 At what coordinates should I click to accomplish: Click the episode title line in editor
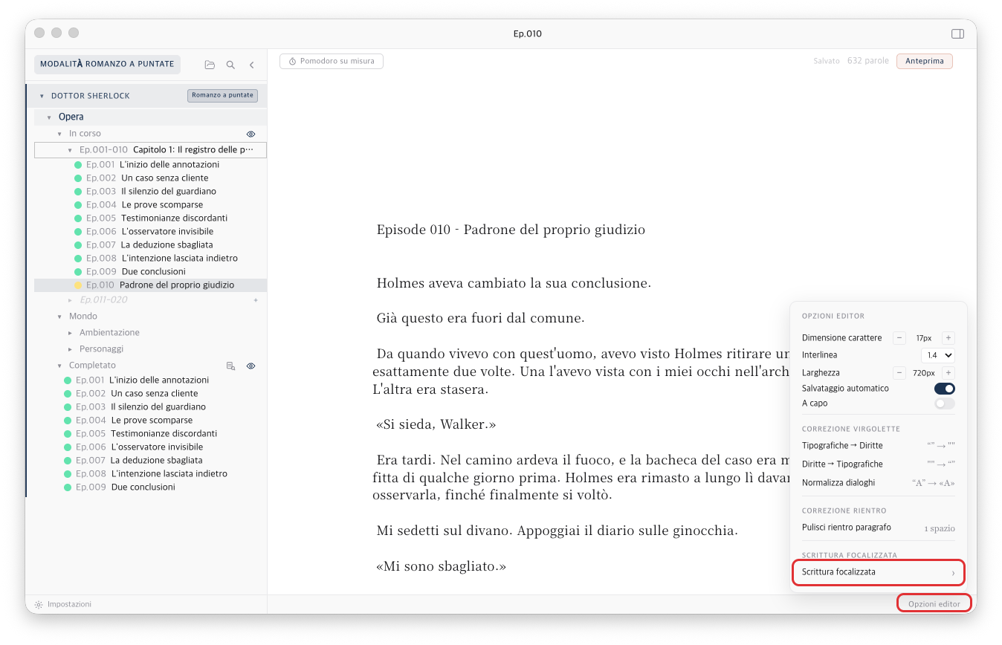(511, 230)
